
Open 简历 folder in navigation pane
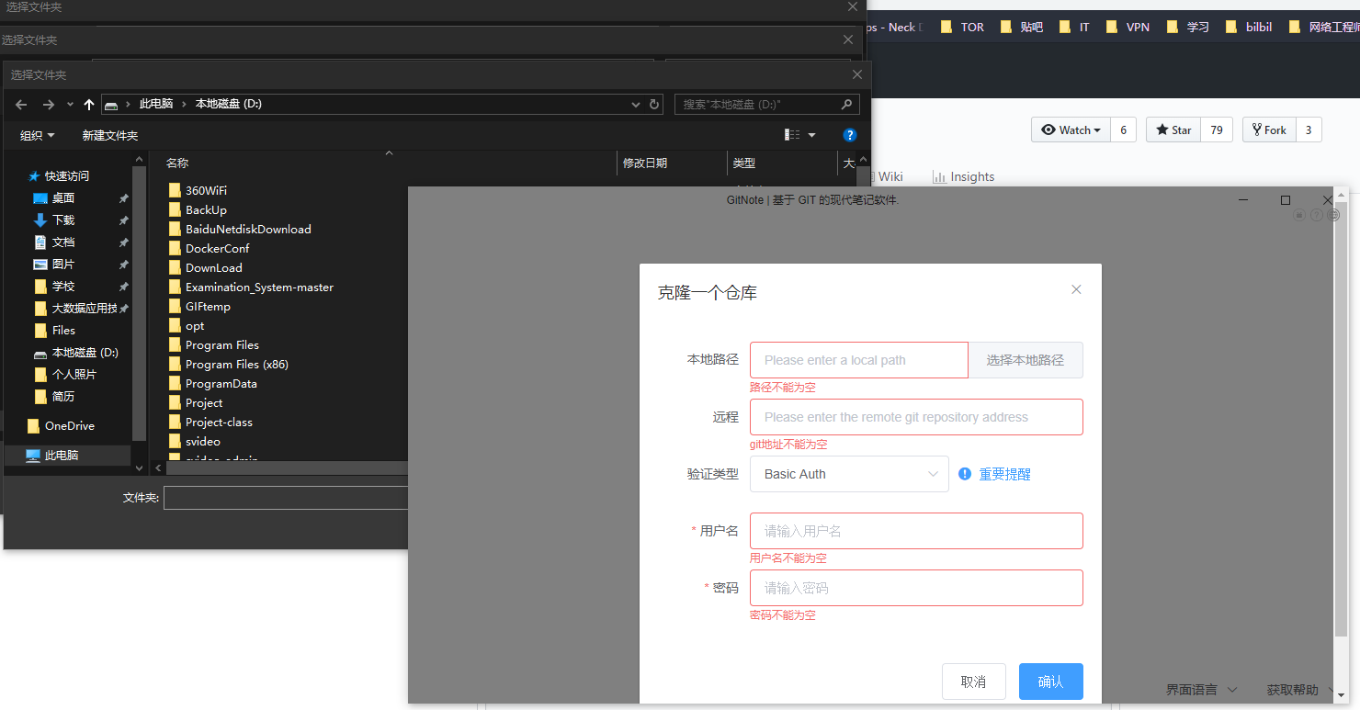click(x=63, y=396)
